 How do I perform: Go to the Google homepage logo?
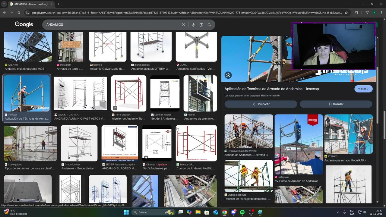(24, 24)
